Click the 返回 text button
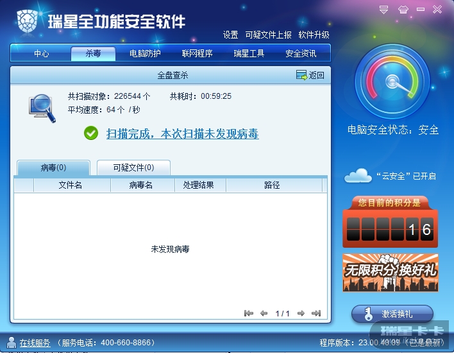This screenshot has height=353, width=454. [316, 75]
